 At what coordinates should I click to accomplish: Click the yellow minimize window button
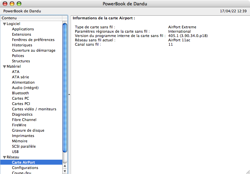click(12, 4)
